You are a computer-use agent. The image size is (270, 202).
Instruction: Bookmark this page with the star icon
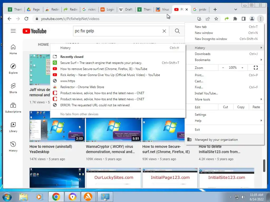point(216,19)
